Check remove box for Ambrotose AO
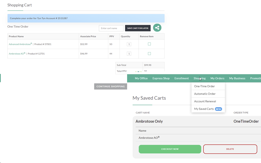This screenshot has width=261, height=163. pyautogui.click(x=149, y=54)
